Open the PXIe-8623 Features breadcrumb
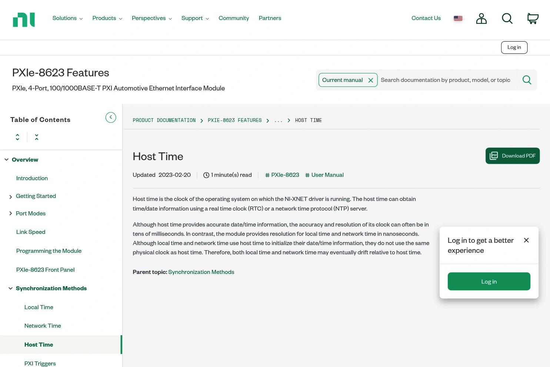Image resolution: width=550 pixels, height=367 pixels. [x=235, y=120]
